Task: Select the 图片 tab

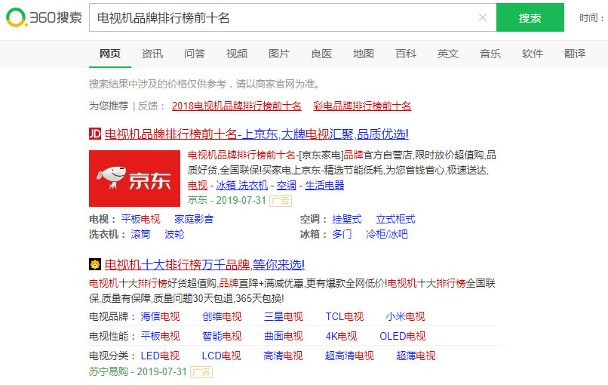Action: tap(279, 54)
